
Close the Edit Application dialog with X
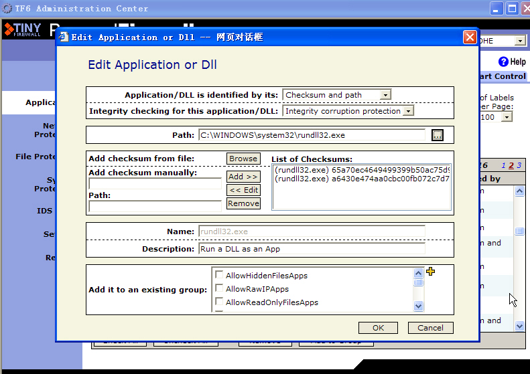pos(470,37)
